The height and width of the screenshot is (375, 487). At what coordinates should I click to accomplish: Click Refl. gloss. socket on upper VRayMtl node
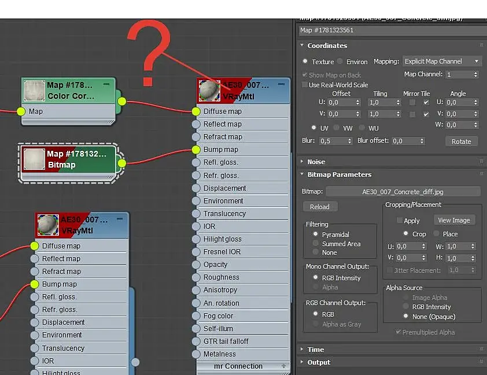coord(196,162)
